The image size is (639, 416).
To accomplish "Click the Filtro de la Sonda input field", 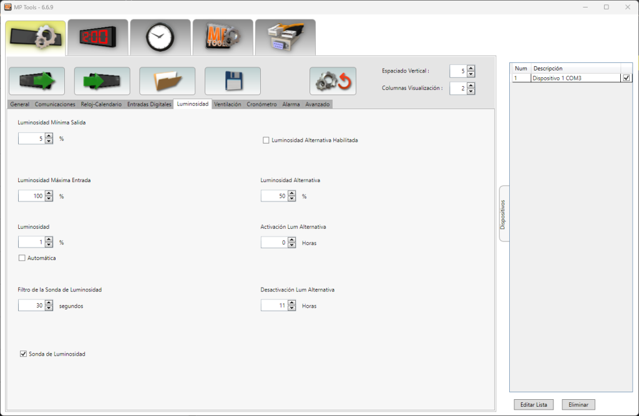I will 31,305.
